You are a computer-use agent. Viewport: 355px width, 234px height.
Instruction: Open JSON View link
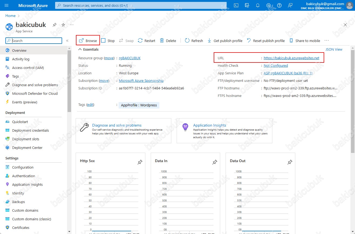[x=334, y=49]
